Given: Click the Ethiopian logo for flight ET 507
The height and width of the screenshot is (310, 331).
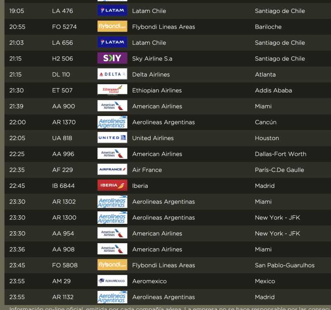Looking at the screenshot, I should click(x=112, y=90).
